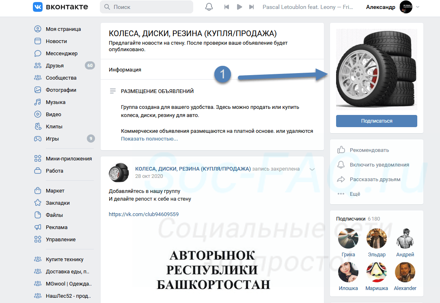
Task: Open the pinned post options chevron
Action: [x=312, y=169]
